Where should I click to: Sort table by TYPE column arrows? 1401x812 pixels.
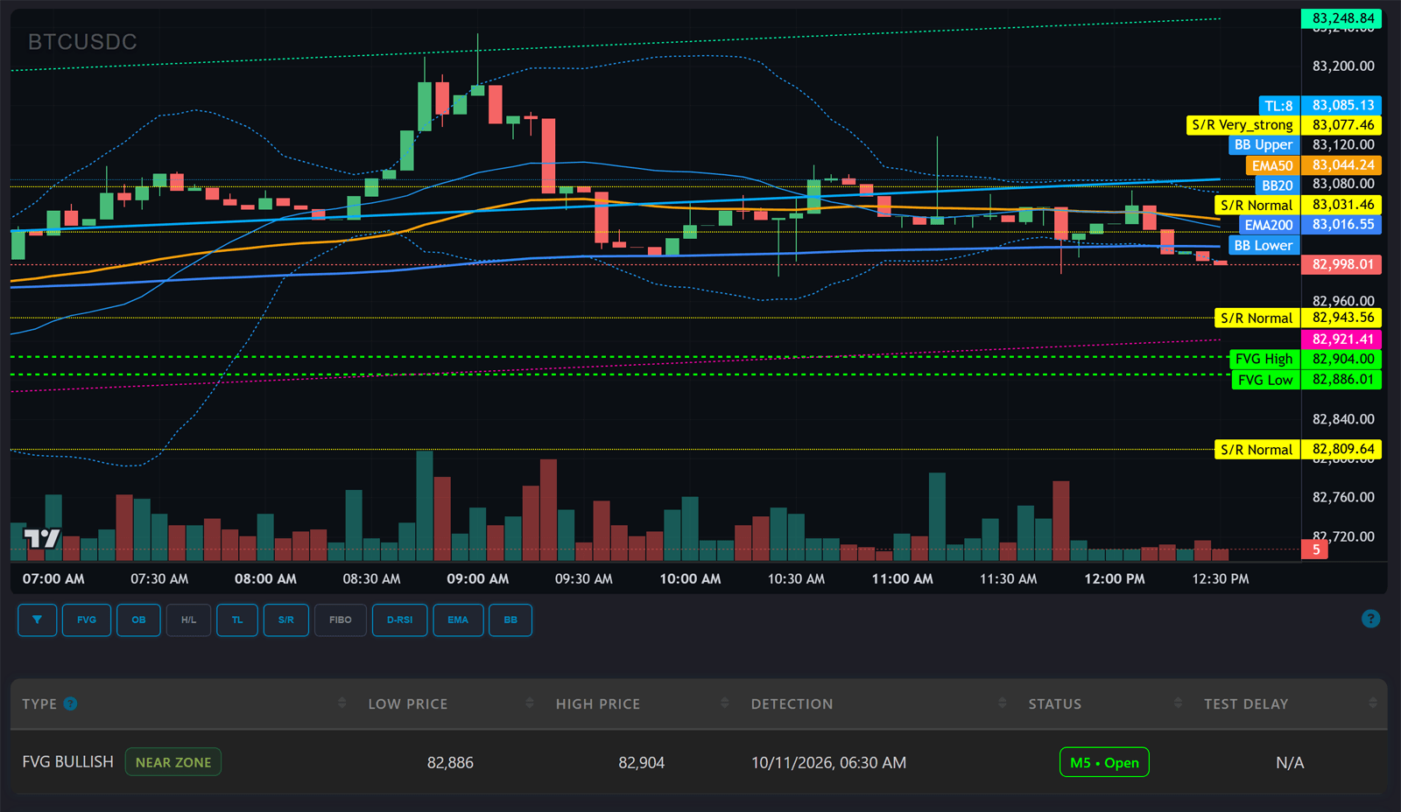[341, 703]
